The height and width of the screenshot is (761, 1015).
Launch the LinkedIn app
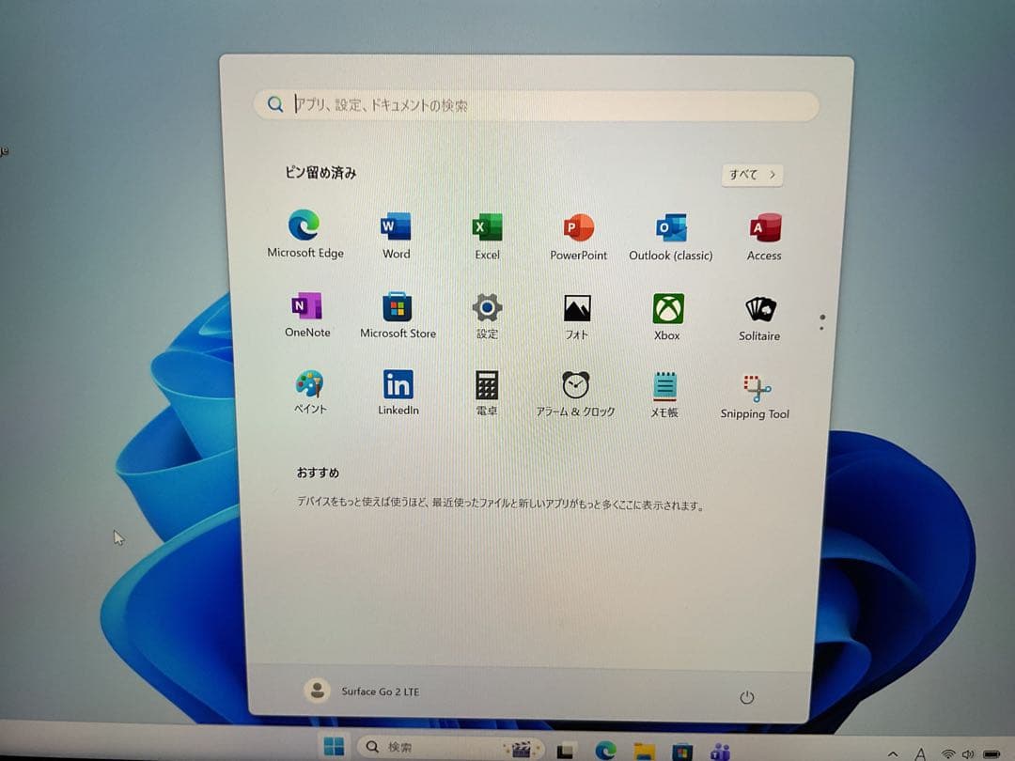point(397,385)
